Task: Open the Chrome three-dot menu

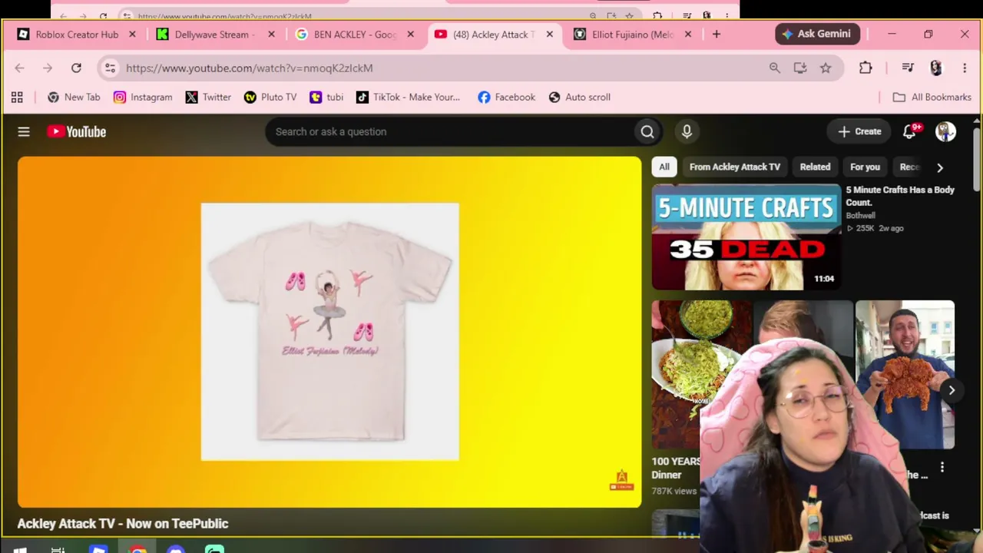Action: click(x=965, y=68)
